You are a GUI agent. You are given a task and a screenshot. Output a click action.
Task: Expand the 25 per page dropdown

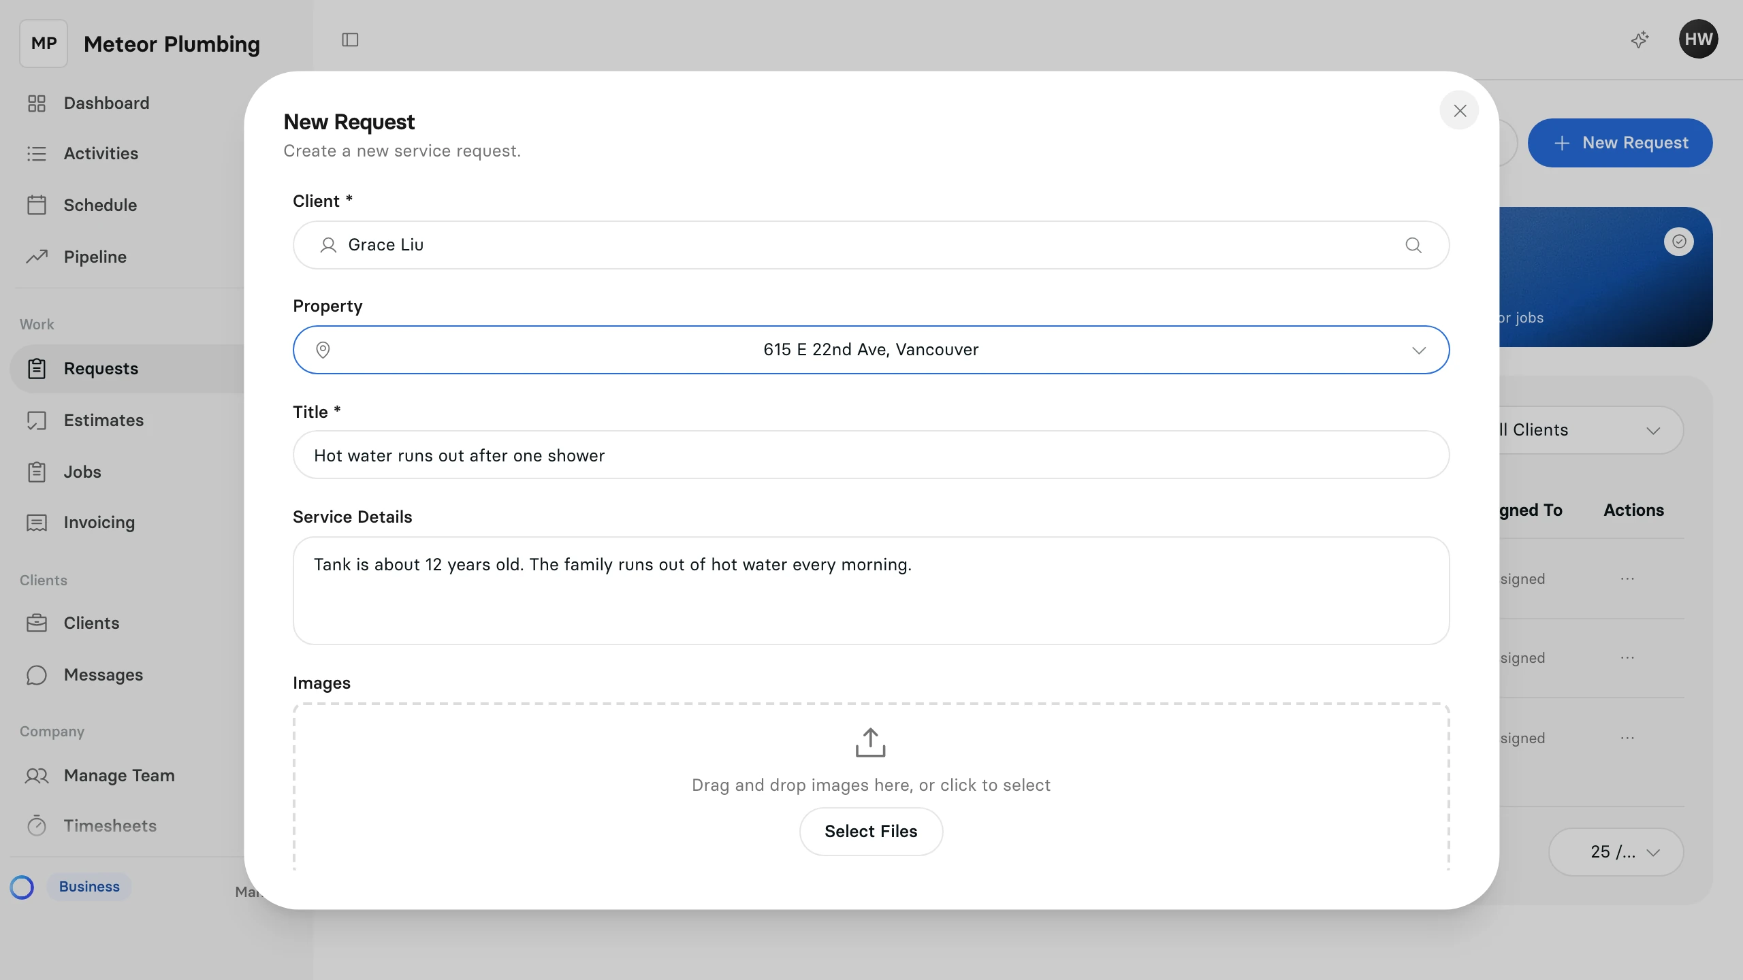pyautogui.click(x=1616, y=852)
